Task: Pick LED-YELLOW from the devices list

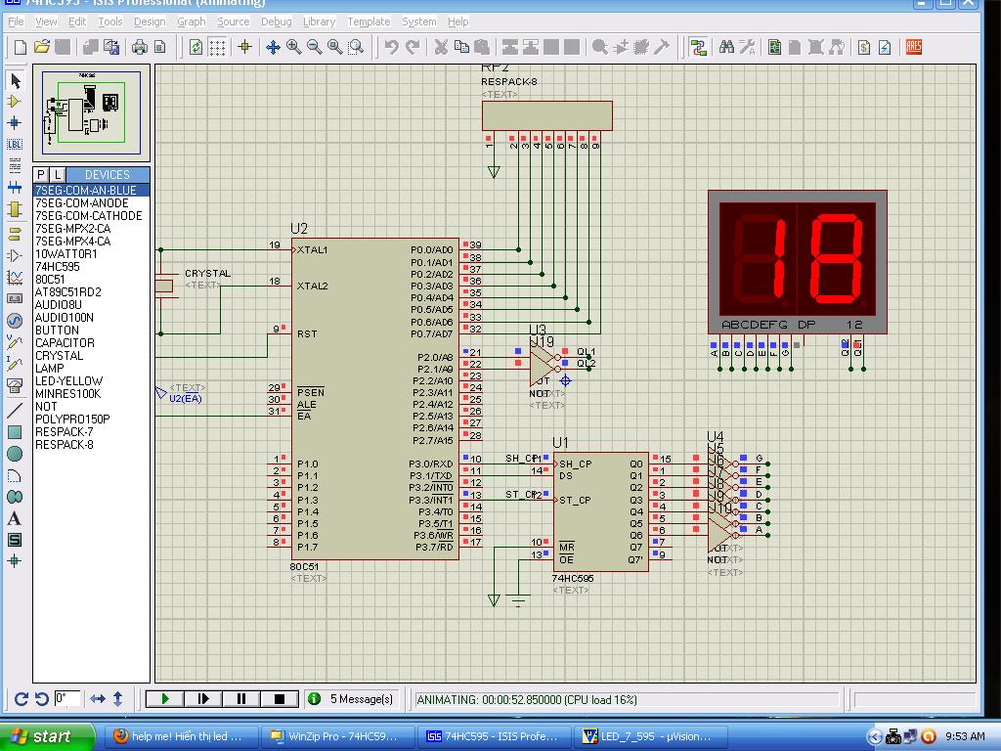Action: (68, 380)
